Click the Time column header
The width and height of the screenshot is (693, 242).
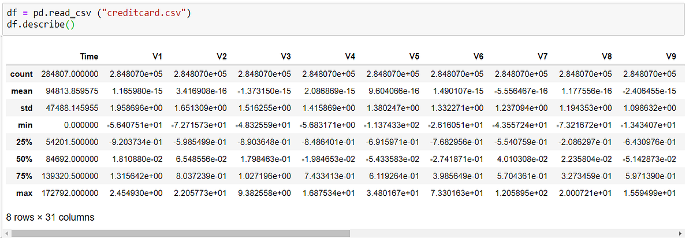(x=89, y=57)
